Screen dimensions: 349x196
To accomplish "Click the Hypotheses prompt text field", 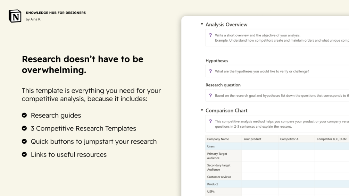I will click(262, 71).
